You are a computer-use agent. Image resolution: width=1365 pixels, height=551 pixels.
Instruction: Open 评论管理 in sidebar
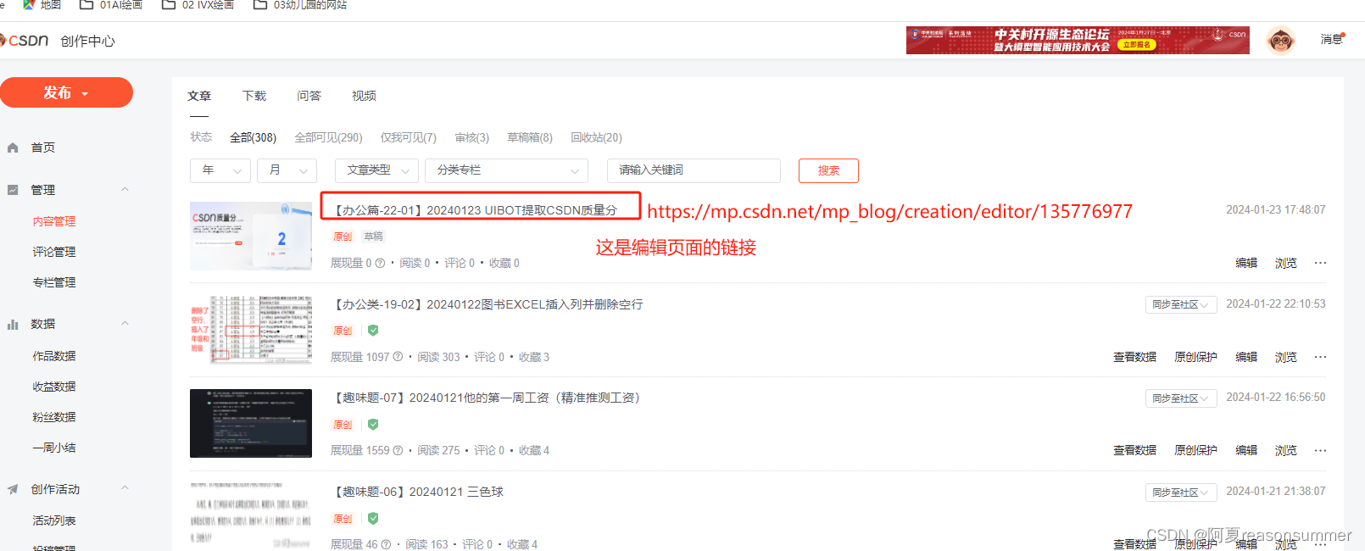(54, 252)
